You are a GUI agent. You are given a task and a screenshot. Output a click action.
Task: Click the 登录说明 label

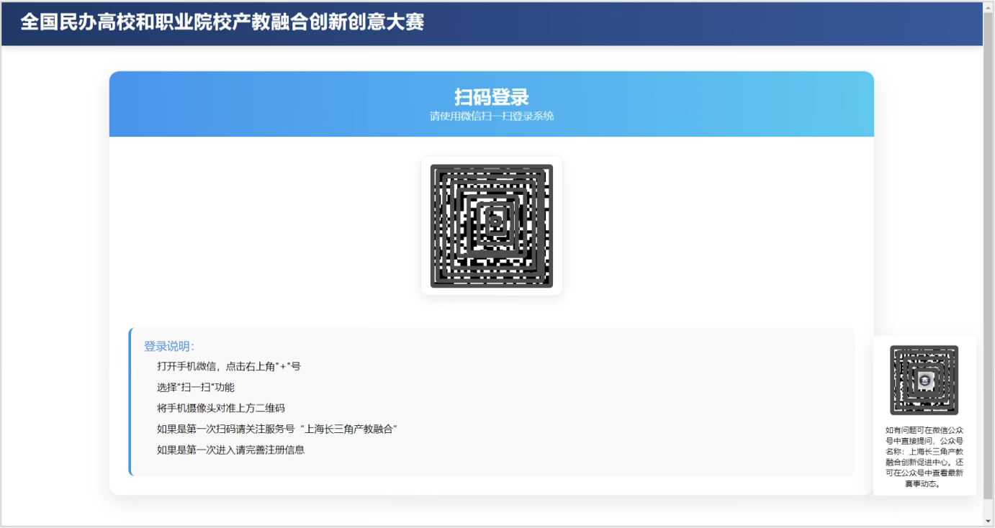(x=169, y=346)
